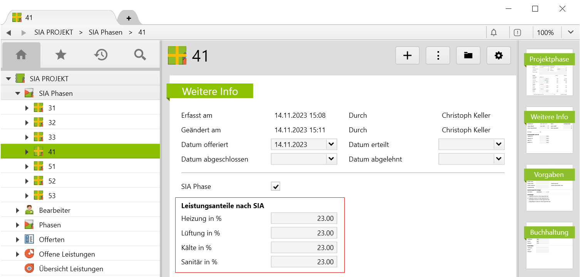Click the folder icon button

[x=468, y=56]
